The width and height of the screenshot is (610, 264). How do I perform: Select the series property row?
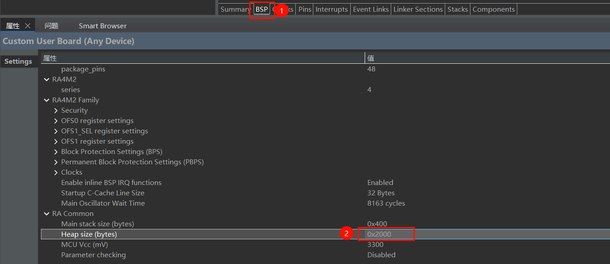tap(325, 90)
